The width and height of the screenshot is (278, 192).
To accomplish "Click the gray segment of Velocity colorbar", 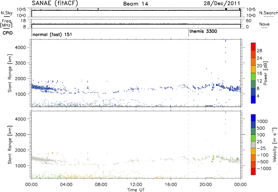I will point(253,145).
